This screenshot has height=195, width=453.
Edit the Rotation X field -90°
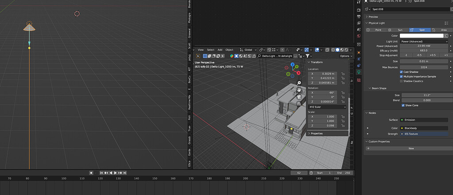tap(322, 92)
